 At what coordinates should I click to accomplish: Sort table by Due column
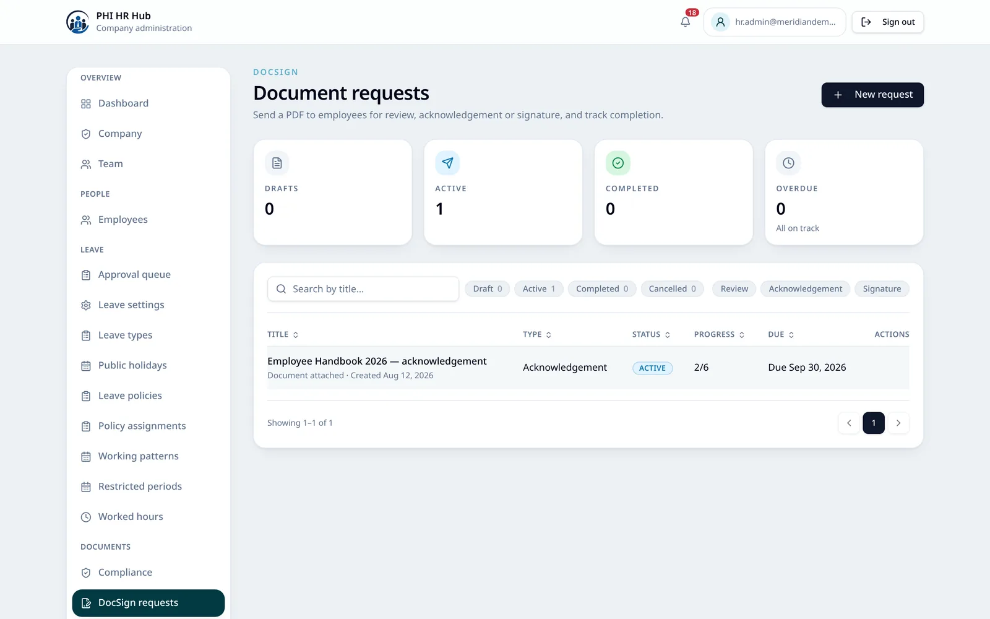tap(781, 334)
